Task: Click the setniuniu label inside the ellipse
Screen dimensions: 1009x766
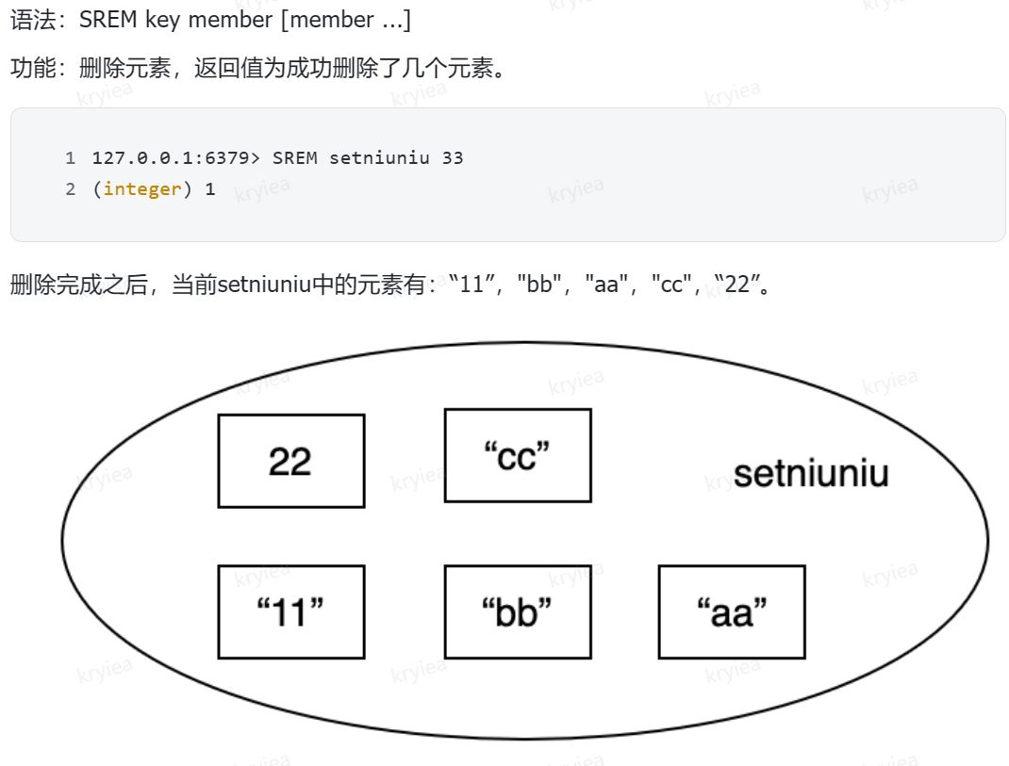Action: (811, 473)
